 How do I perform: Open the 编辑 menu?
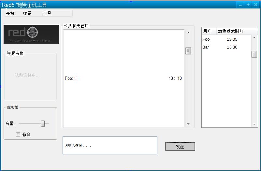point(27,13)
